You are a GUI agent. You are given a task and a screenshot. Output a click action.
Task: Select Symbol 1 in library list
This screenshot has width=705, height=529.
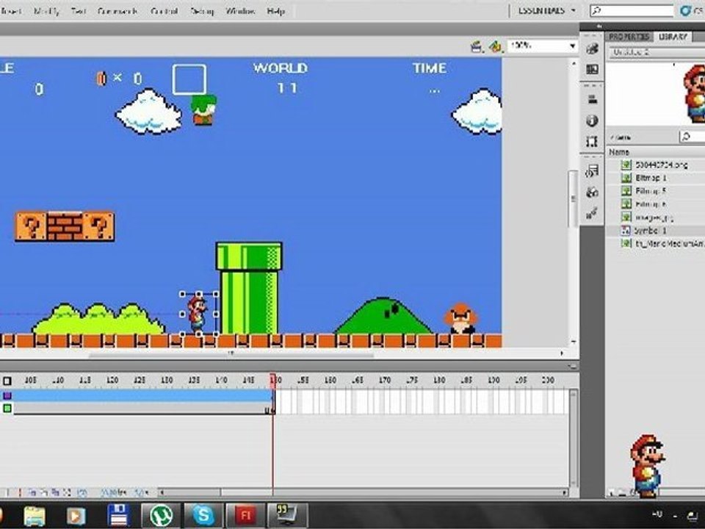pos(651,231)
